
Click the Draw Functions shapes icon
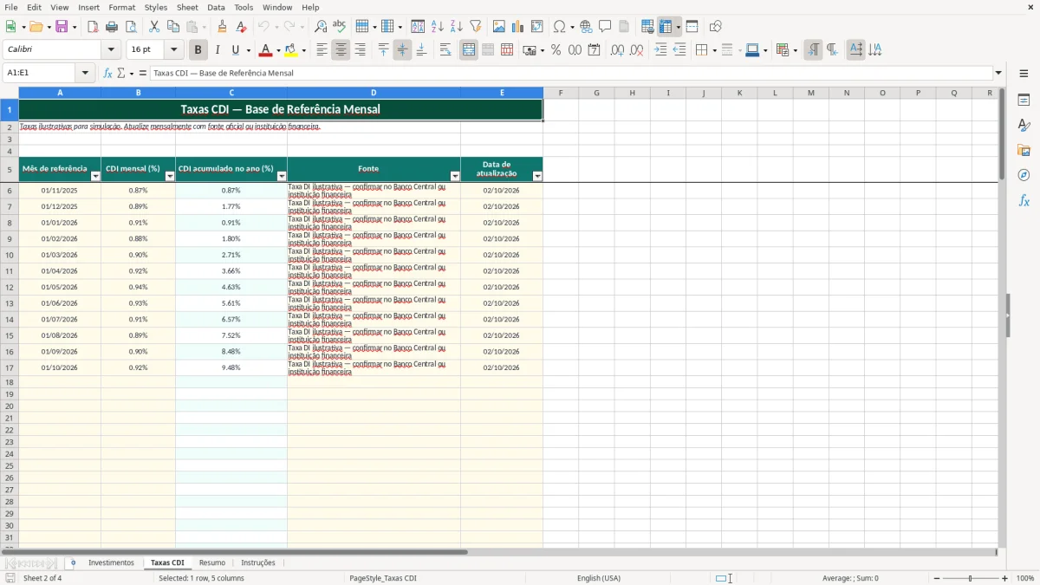716,27
